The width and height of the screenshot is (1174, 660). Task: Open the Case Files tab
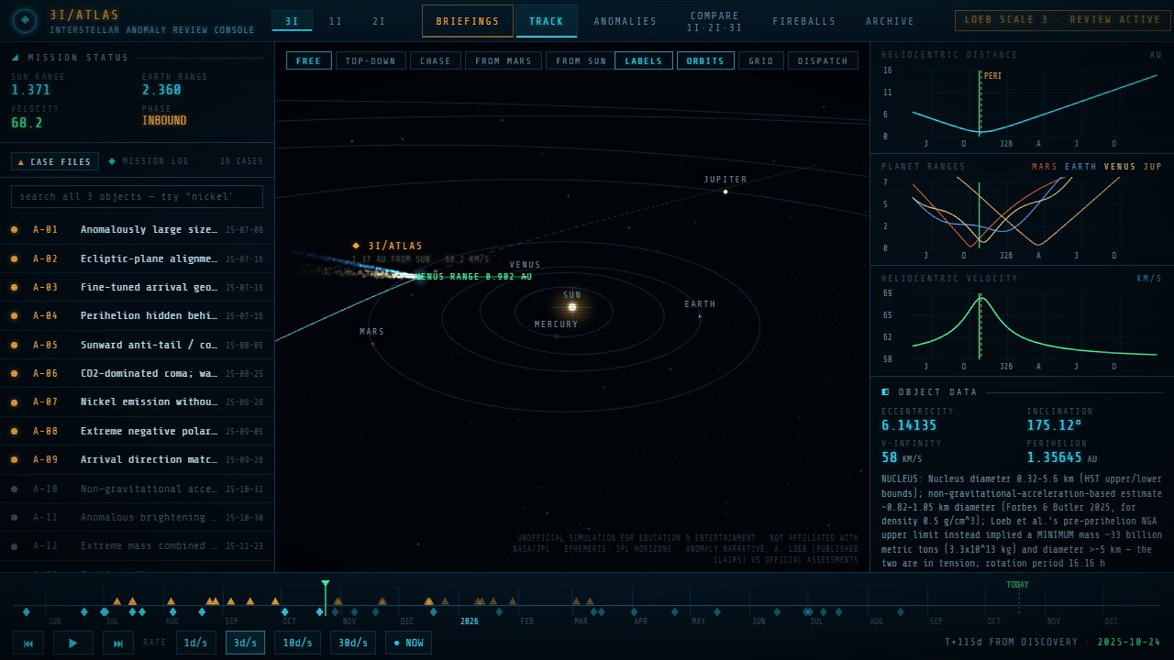pos(55,161)
